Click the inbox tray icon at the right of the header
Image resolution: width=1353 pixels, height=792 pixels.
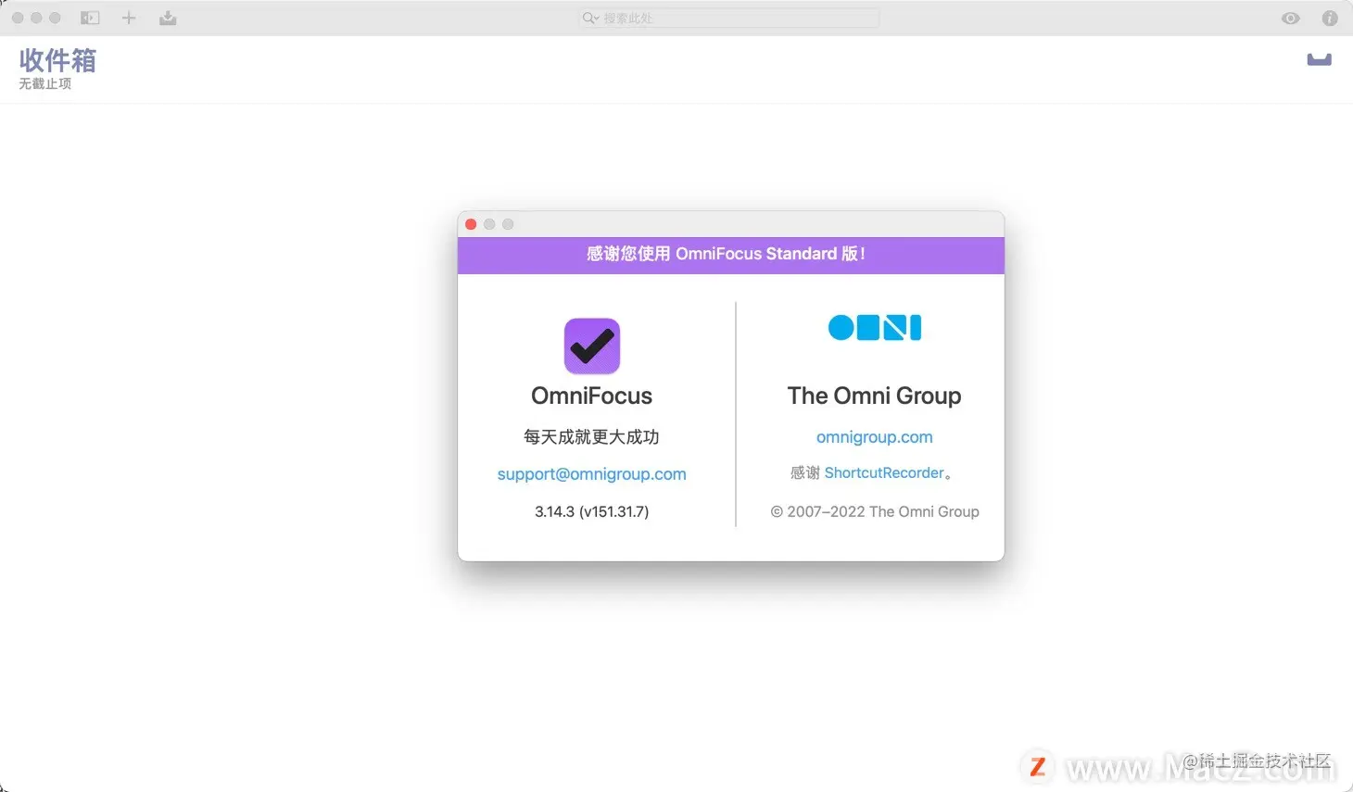tap(1319, 60)
